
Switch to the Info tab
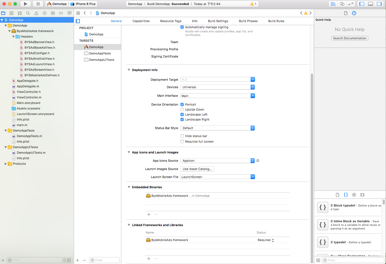coord(195,21)
